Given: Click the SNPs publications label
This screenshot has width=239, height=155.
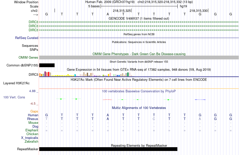Looking at the screenshot, I should pyautogui.click(x=34, y=50).
